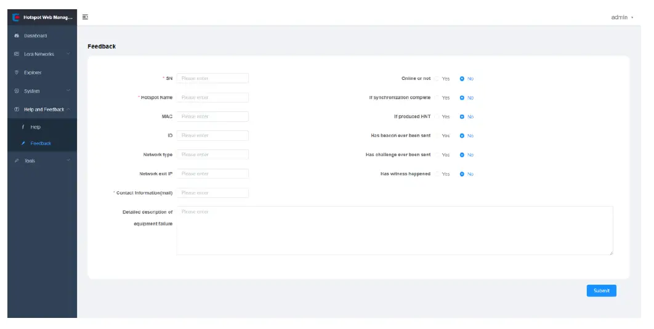Select No for Online or not

coord(462,79)
